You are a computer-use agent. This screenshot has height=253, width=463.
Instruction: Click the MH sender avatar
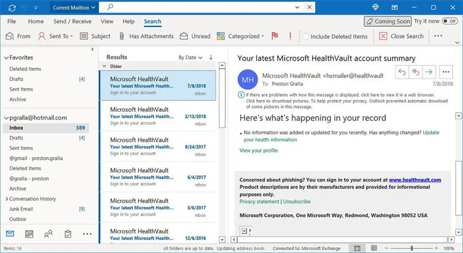(x=247, y=80)
